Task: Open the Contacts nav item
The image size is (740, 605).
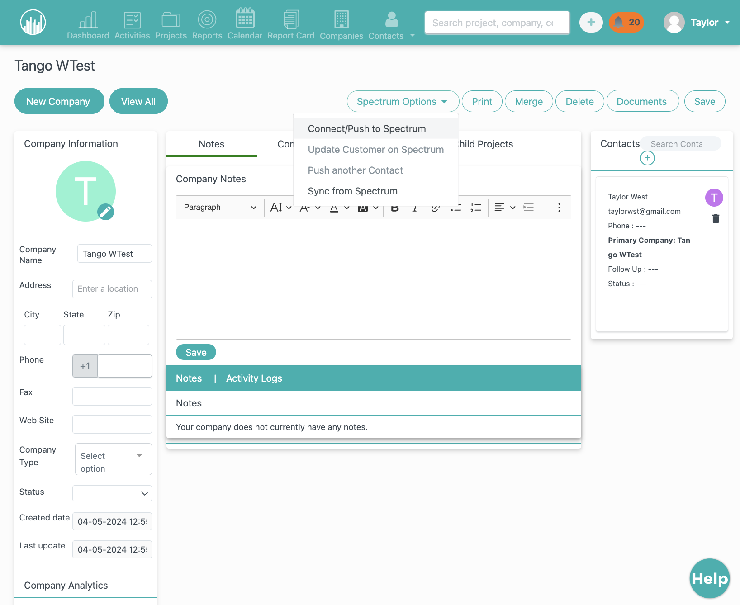Action: coord(386,25)
